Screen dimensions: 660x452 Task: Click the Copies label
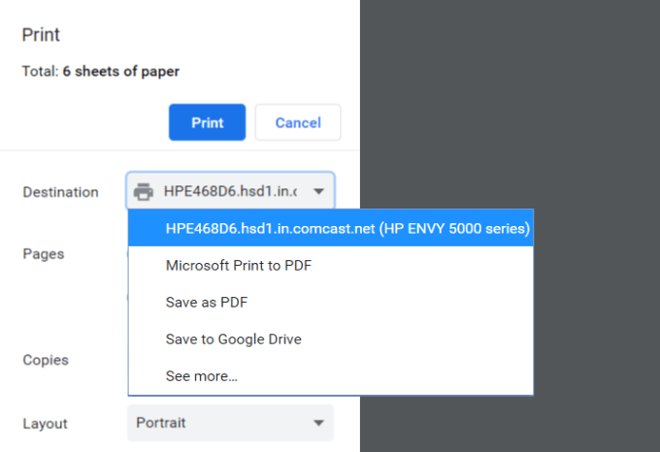pos(46,360)
